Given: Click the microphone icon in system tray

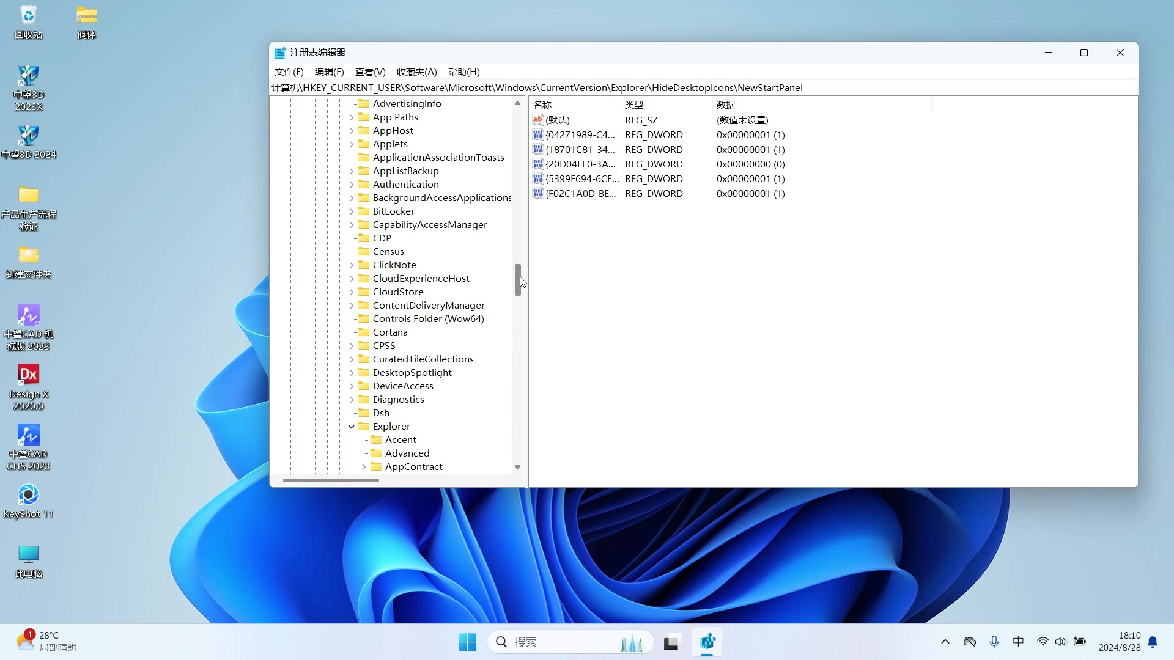Looking at the screenshot, I should 994,642.
